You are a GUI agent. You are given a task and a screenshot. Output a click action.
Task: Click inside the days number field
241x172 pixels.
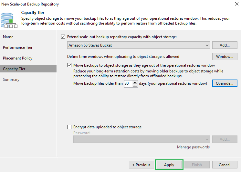(x=128, y=83)
